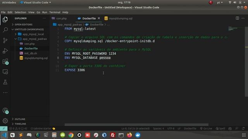The height and width of the screenshot is (139, 248).
Task: Open the Search view in activity bar
Action: tap(5, 30)
